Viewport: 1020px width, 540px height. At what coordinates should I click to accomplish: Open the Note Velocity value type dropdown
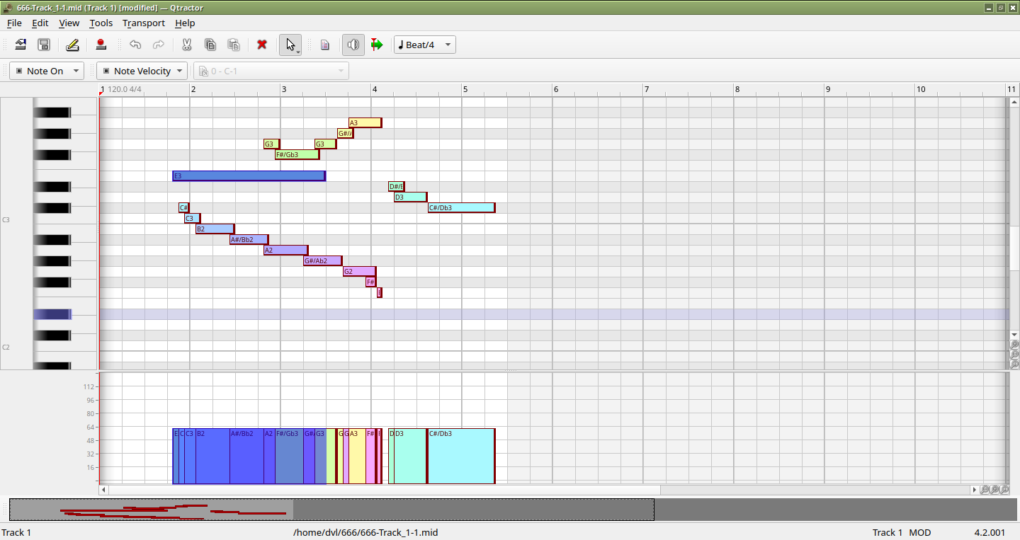tap(142, 71)
